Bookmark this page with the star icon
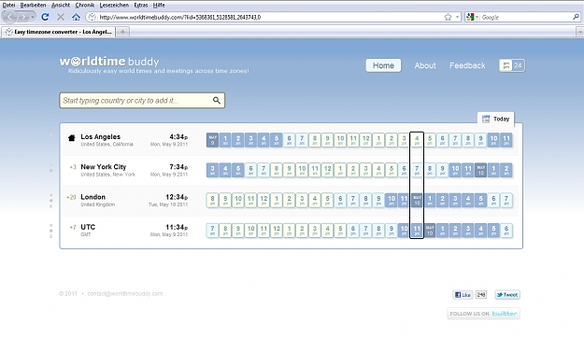 pyautogui.click(x=449, y=17)
